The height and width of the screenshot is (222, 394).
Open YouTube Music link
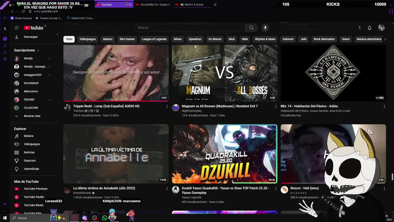click(34, 205)
